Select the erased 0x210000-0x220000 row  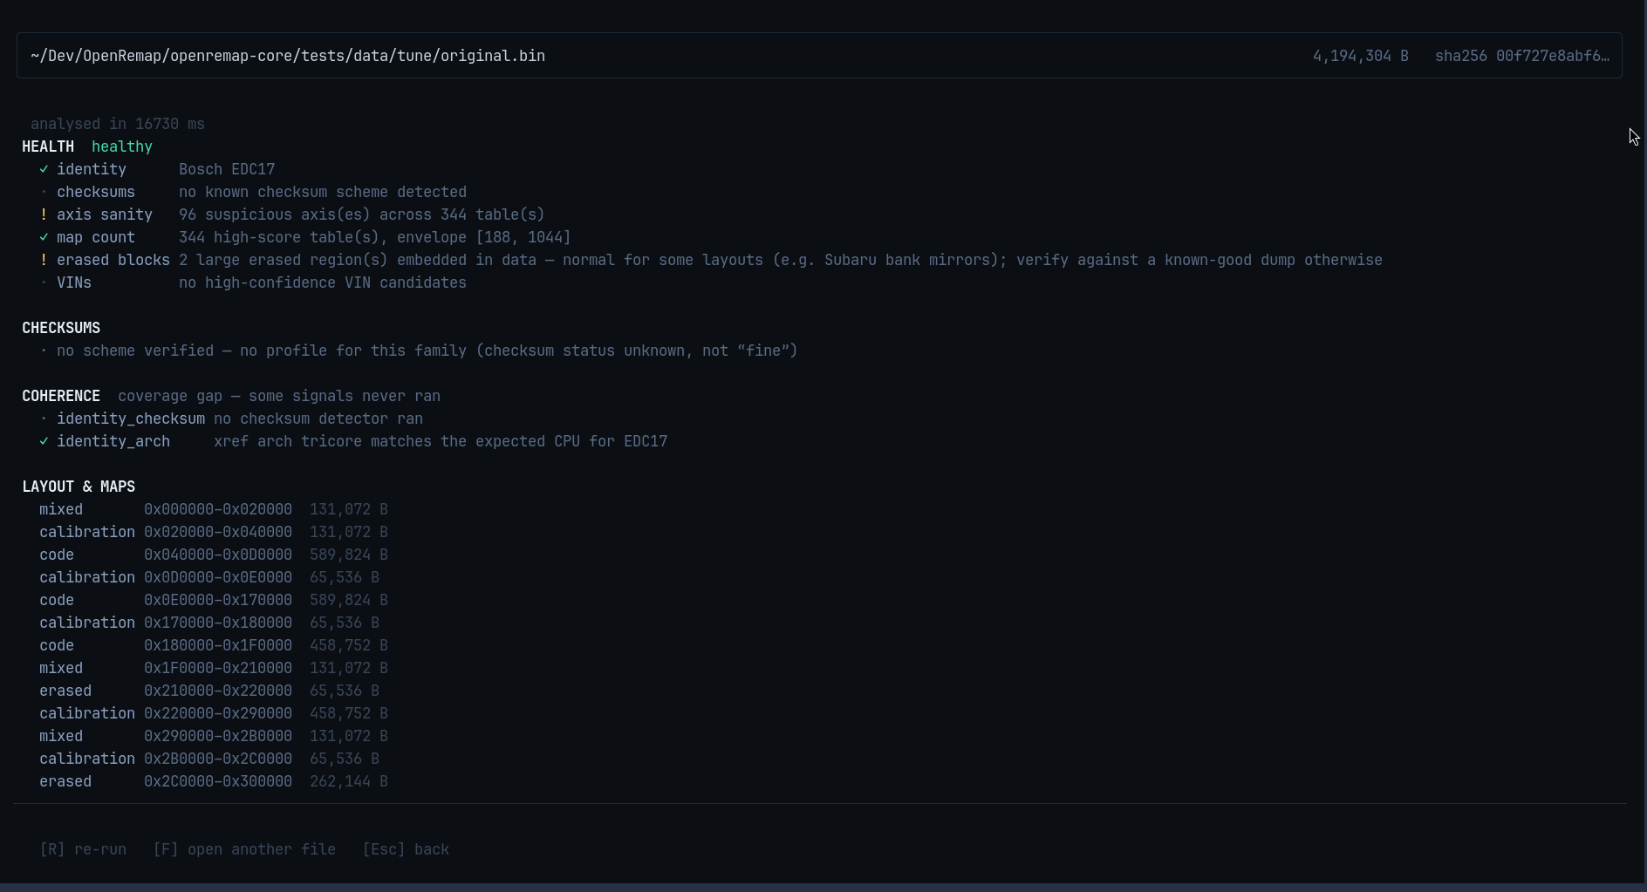(209, 691)
